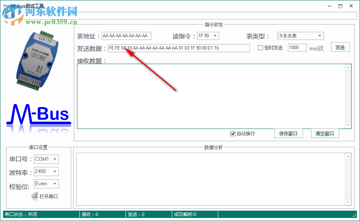The width and height of the screenshot is (360, 221).
Task: Click the 表地址 meter address input field
Action: pos(126,35)
